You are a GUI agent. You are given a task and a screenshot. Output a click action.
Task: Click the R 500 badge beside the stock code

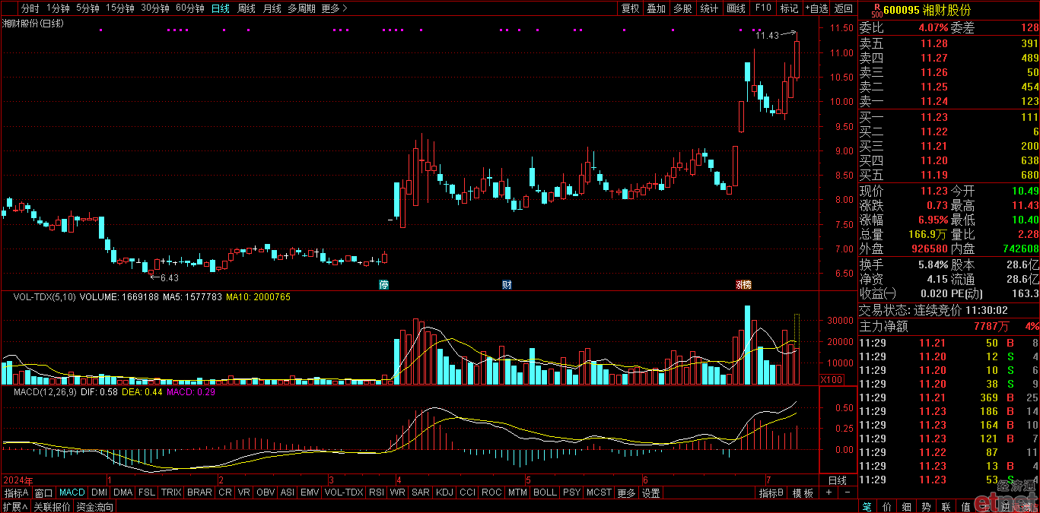point(876,9)
